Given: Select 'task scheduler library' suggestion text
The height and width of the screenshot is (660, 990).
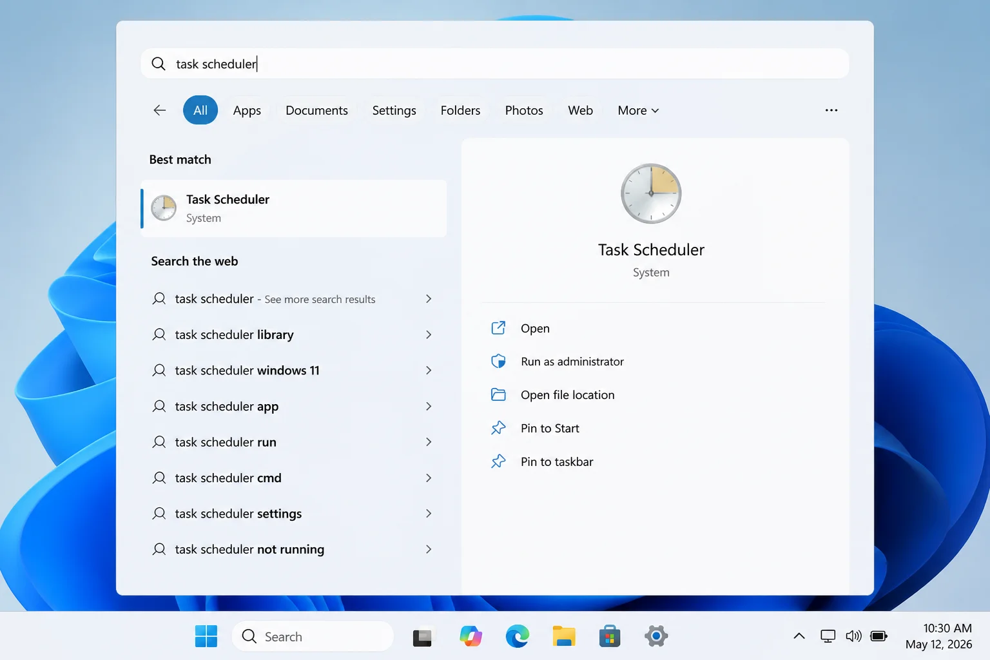Looking at the screenshot, I should click(234, 335).
